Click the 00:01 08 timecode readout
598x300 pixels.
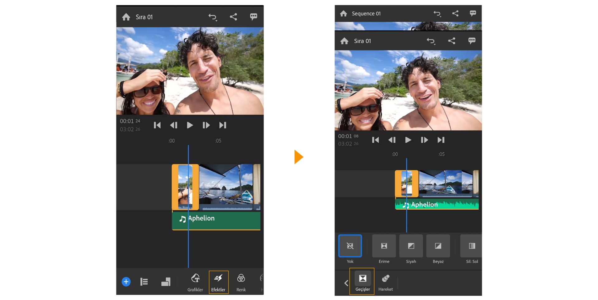coord(348,136)
